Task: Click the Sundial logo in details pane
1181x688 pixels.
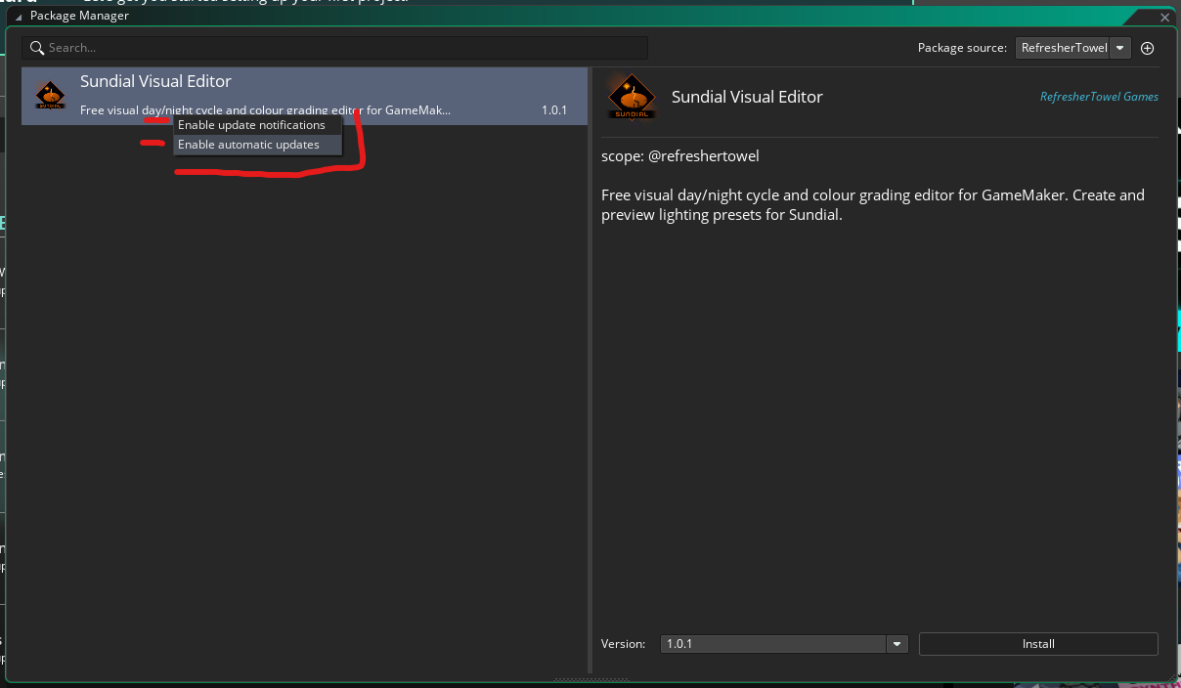Action: (632, 97)
